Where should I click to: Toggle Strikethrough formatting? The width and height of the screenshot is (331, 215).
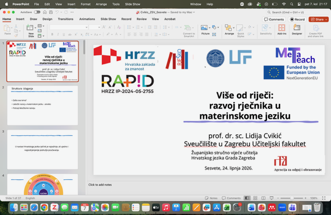70,35
